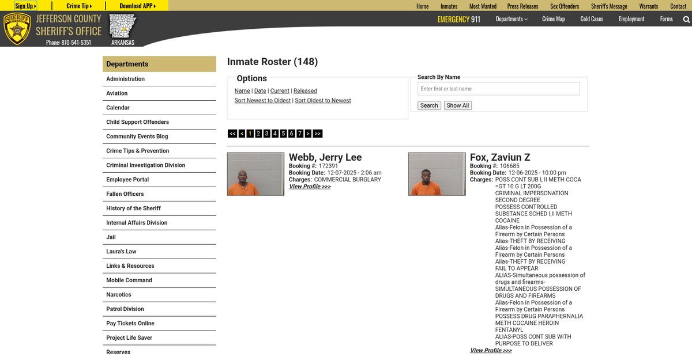The height and width of the screenshot is (357, 692).
Task: Click Sort Newest to Oldest
Action: coord(262,101)
